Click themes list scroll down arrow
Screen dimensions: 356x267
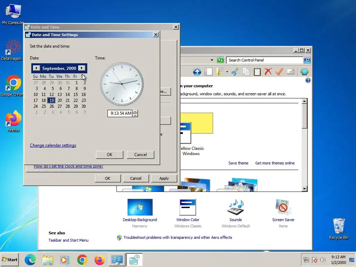click(305, 188)
